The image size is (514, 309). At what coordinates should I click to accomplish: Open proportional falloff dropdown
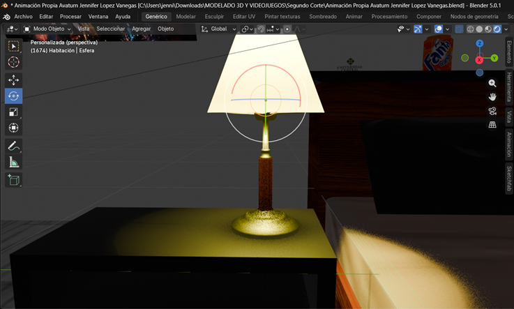pos(299,29)
